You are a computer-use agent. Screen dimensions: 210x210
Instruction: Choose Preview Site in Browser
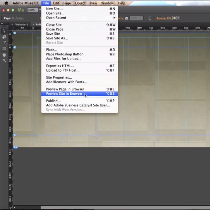coord(64,94)
